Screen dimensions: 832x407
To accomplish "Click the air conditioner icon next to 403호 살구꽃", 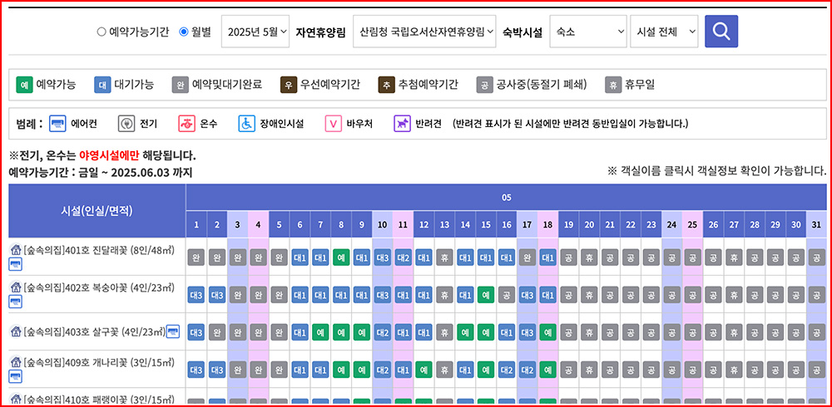I will click(x=173, y=331).
